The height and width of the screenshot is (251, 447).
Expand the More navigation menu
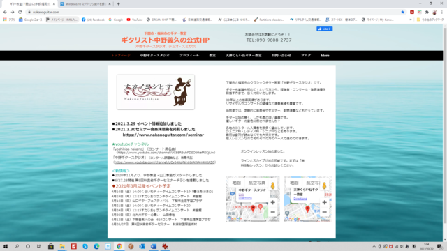click(x=325, y=56)
